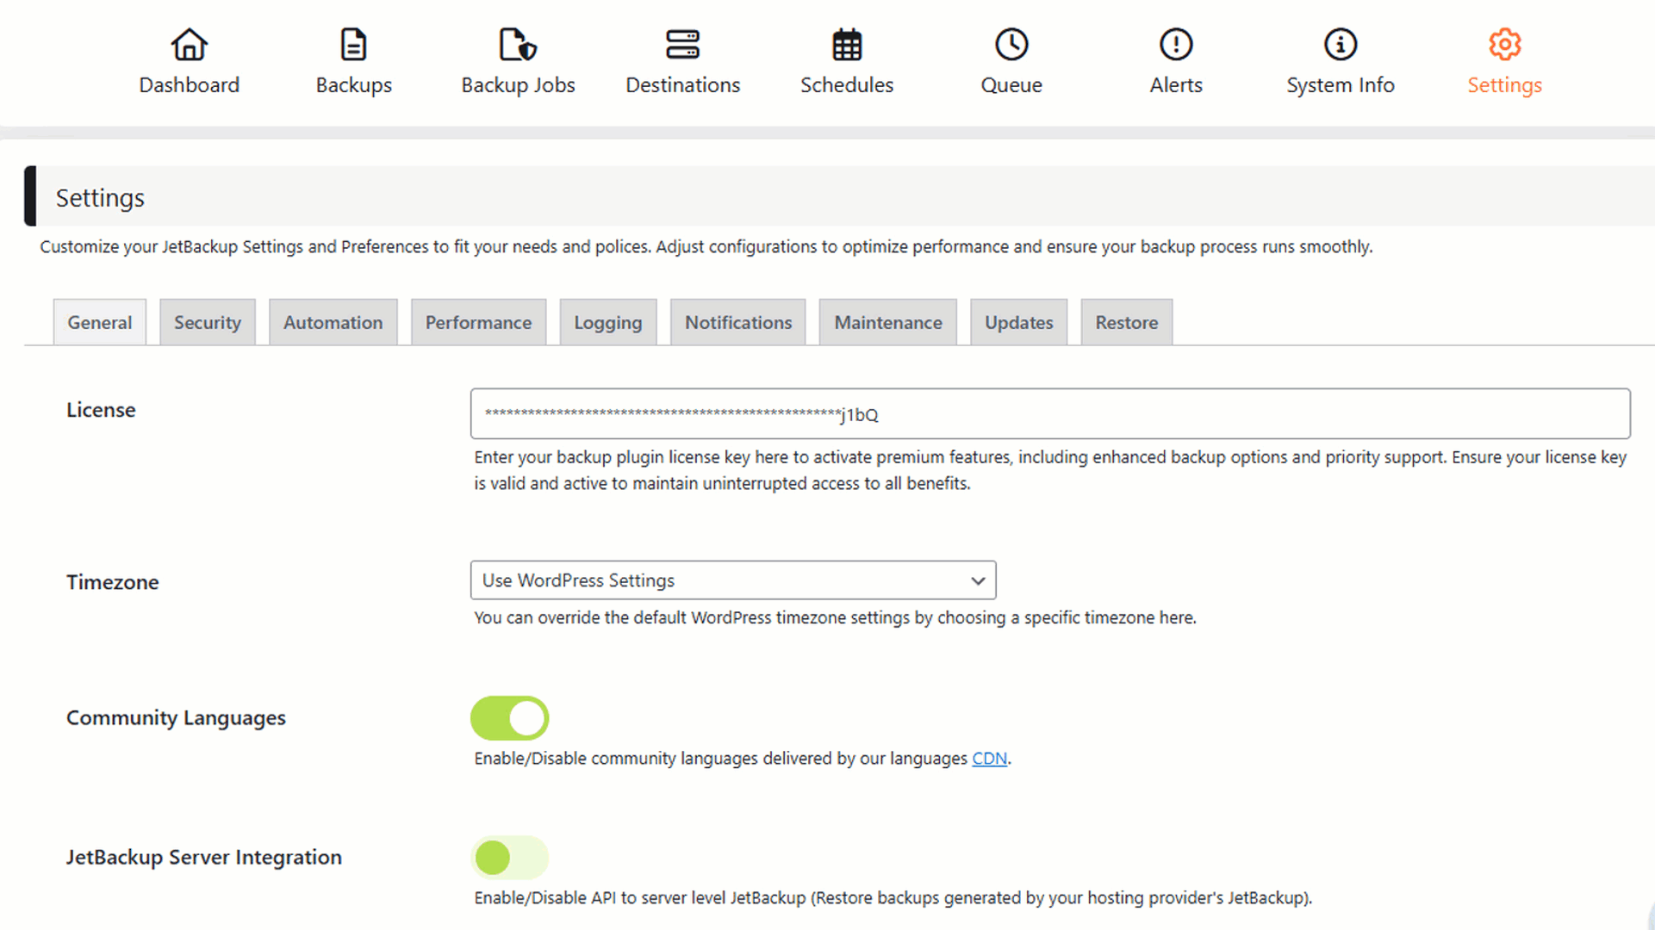Click the License field label

coord(101,410)
